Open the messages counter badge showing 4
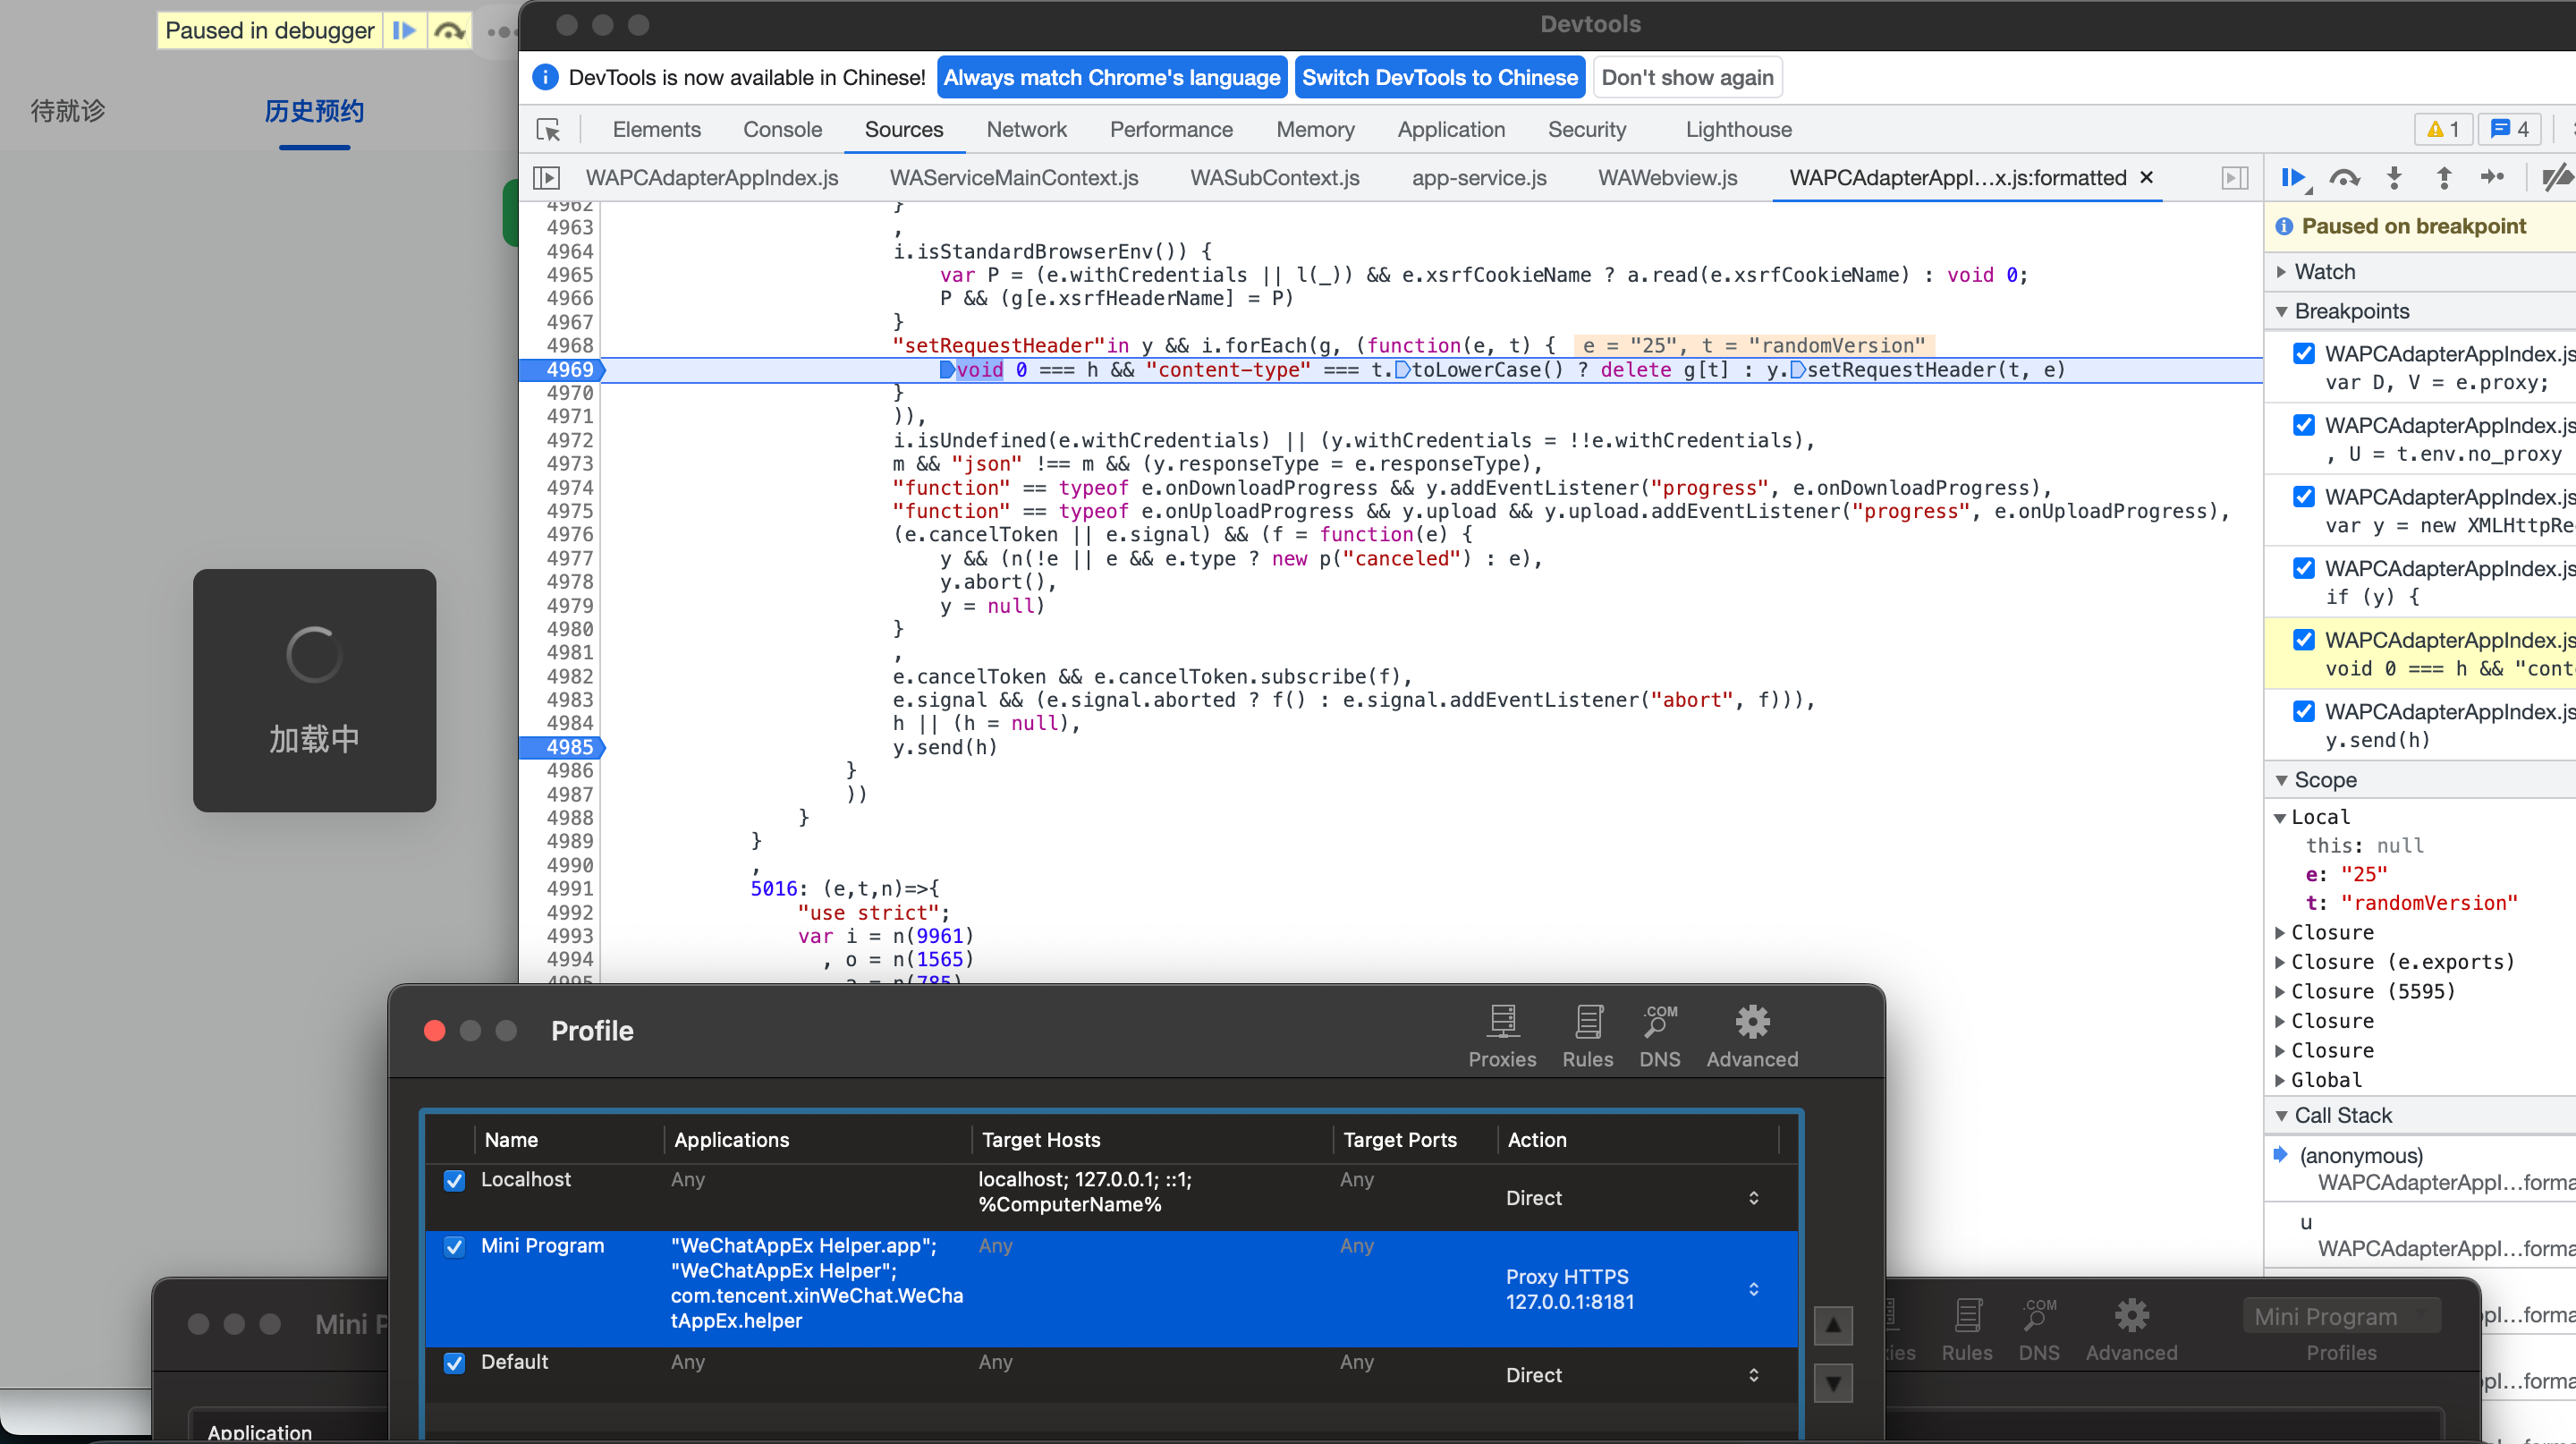Image resolution: width=2576 pixels, height=1444 pixels. point(2510,129)
